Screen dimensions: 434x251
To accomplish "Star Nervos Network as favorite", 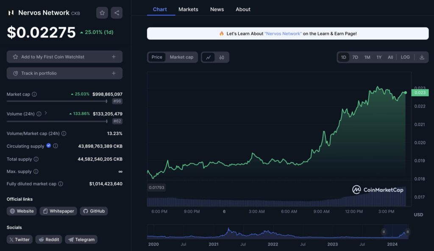I will (102, 13).
